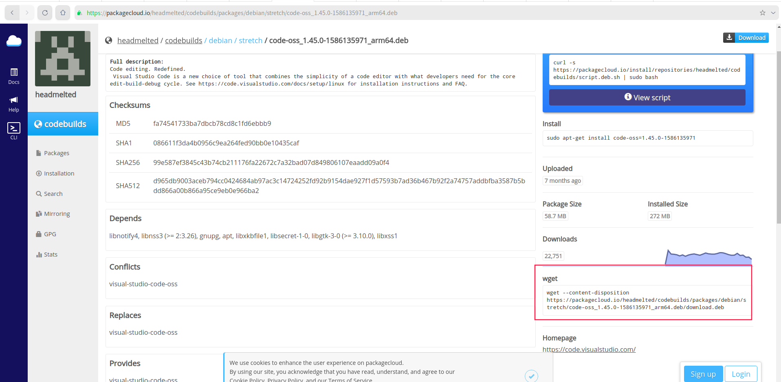Open the browser home page icon
781x382 pixels.
click(x=63, y=13)
